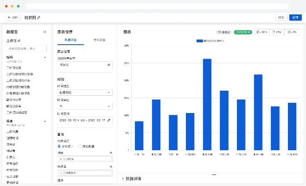306x186 pixels.
Task: Select the 分组统计 radio option
Action: tap(59, 146)
